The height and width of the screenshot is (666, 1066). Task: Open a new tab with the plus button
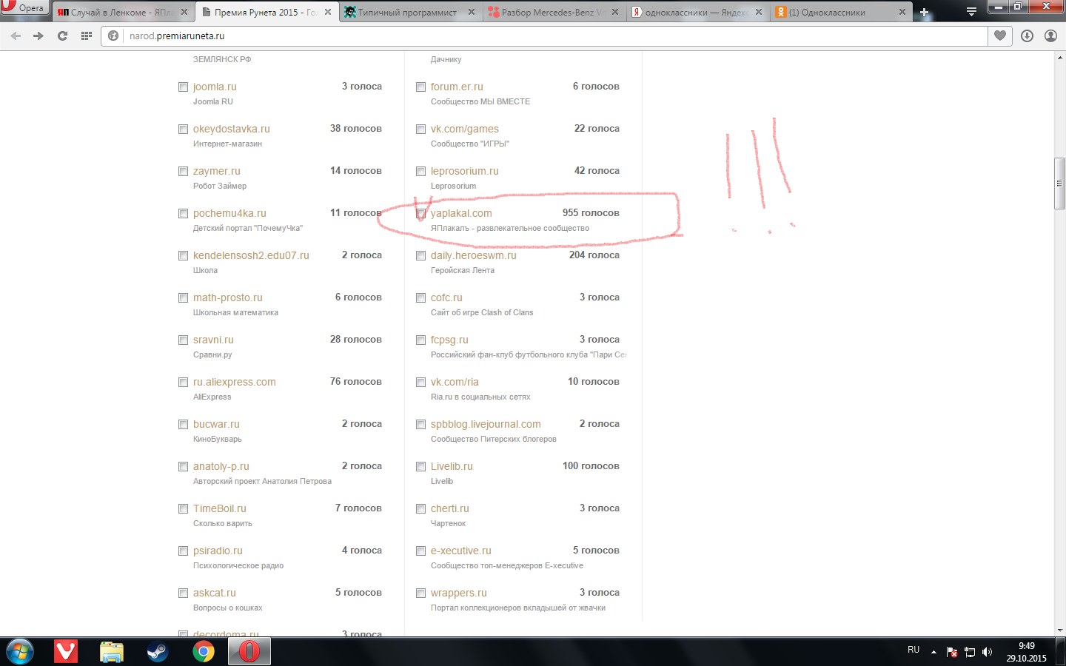pyautogui.click(x=924, y=13)
